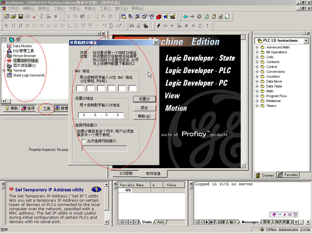Viewport: 312px width, 234px height.
Task: Go back with the cyan left arrow
Action: pyautogui.click(x=186, y=17)
